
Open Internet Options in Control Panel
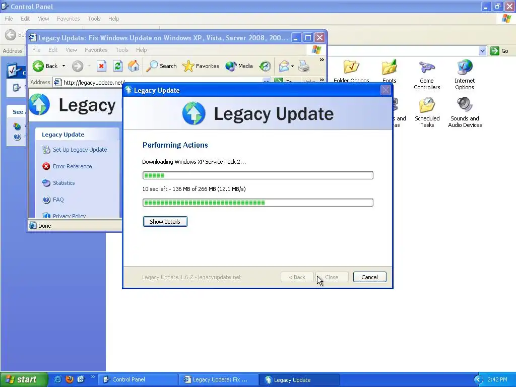(x=465, y=75)
